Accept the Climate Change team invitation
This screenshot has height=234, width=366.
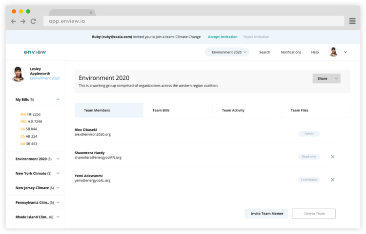(223, 37)
